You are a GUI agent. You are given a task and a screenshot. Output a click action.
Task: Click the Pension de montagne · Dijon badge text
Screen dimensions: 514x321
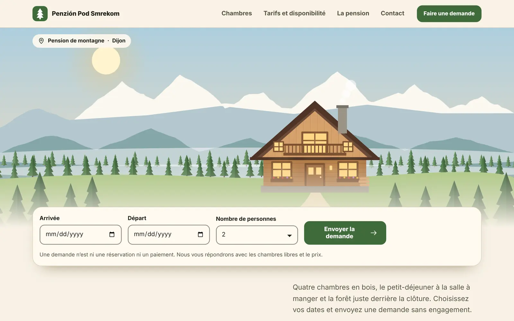coord(86,41)
